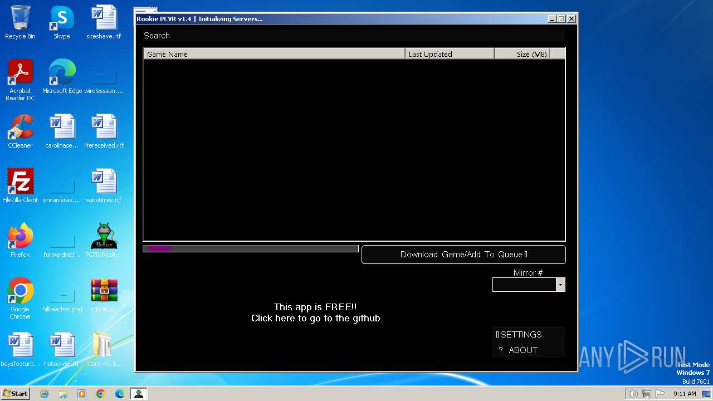Screen dimensions: 713x401
Task: Open the rclone-v1.6 folder icon
Action: click(104, 350)
